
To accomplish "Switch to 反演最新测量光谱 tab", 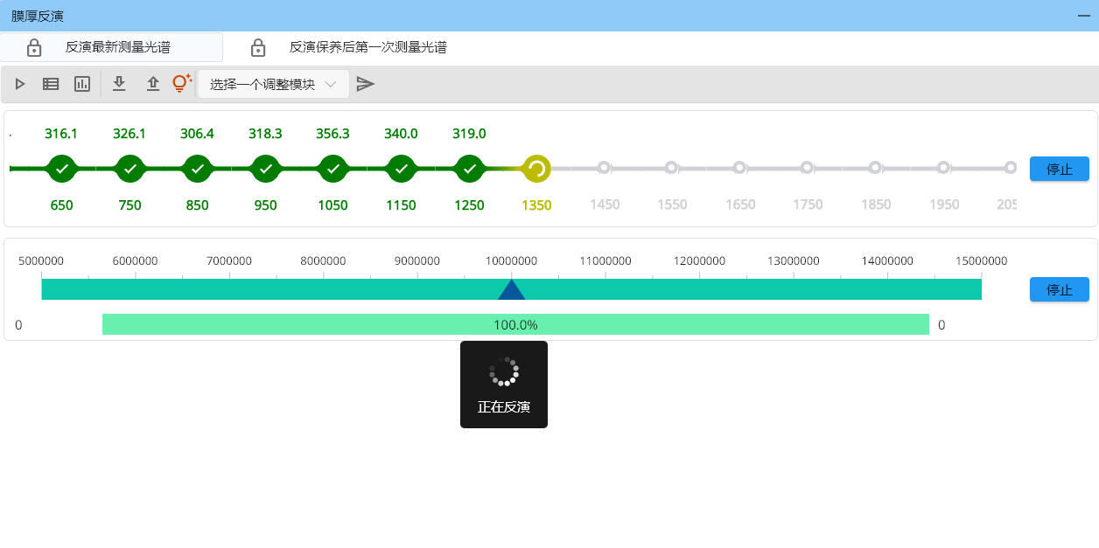I will pyautogui.click(x=117, y=47).
